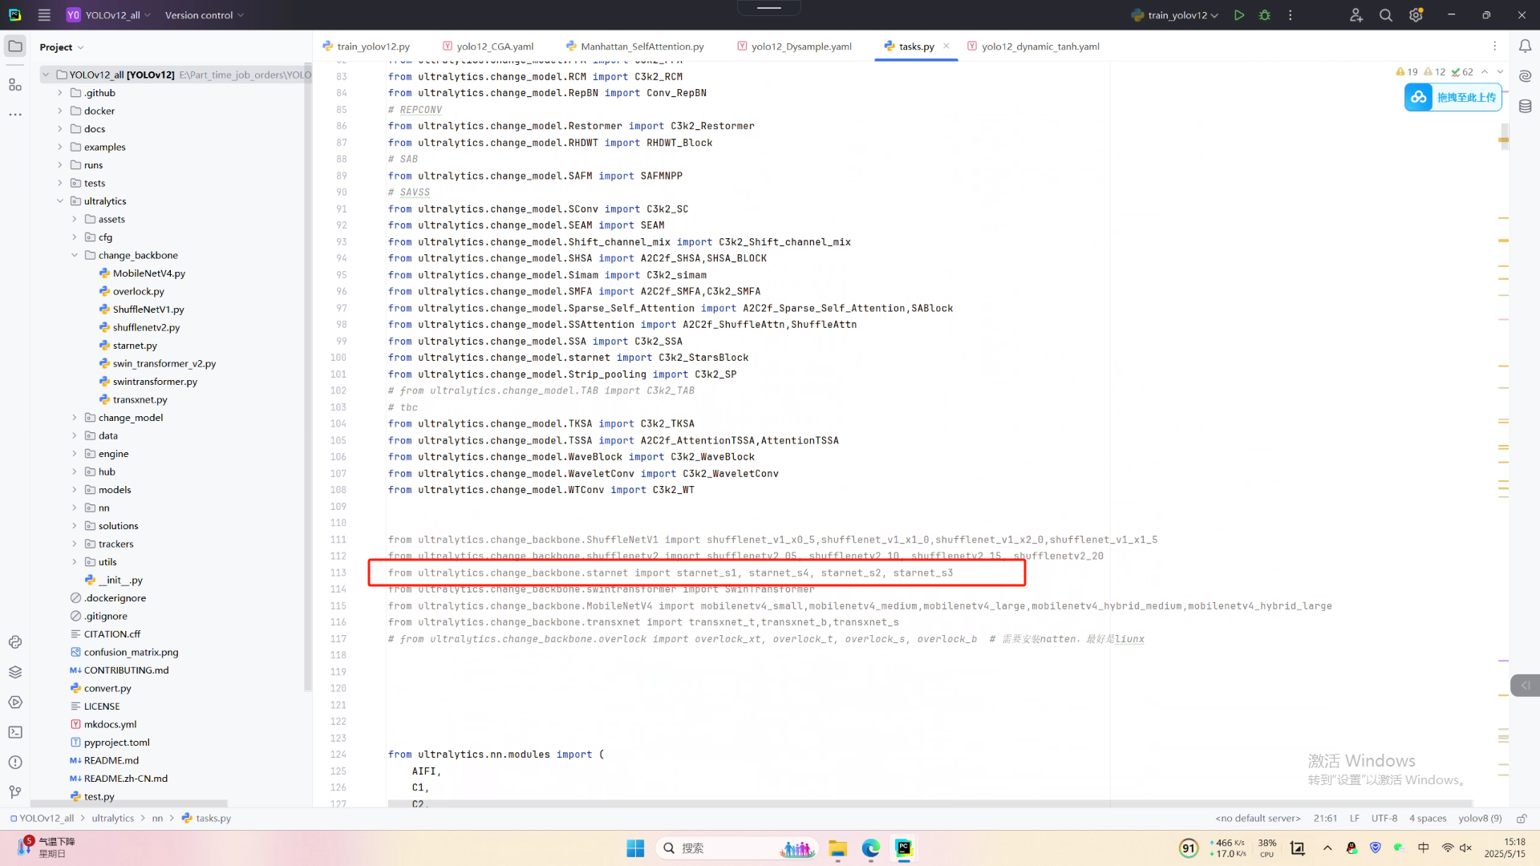The width and height of the screenshot is (1540, 866).
Task: Open the Terminal tool window
Action: point(15,732)
